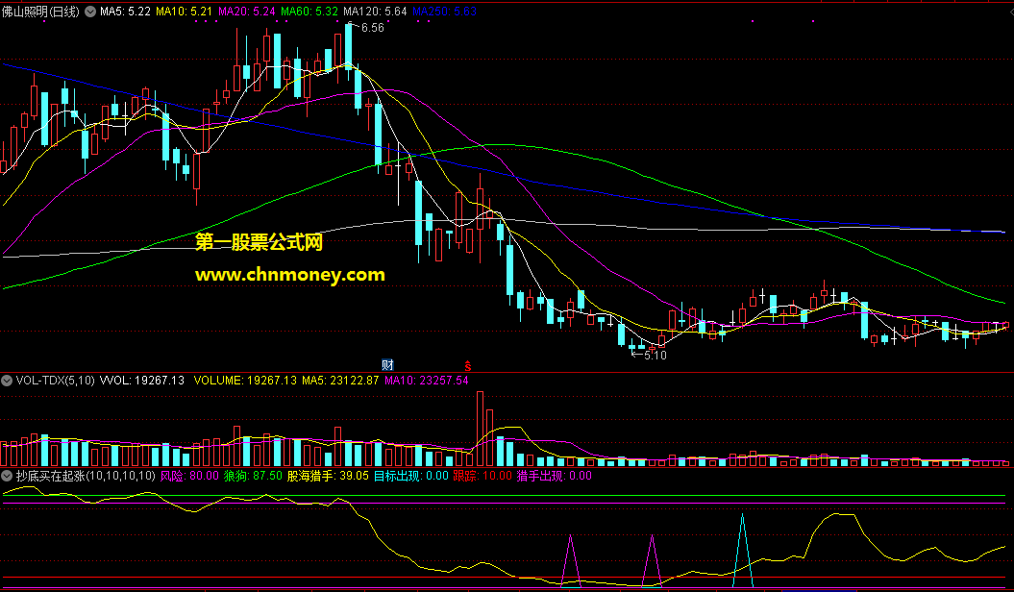Screen dimensions: 1014x592
Task: Click the MA5: 5.22 label in the price header
Action: [x=126, y=12]
